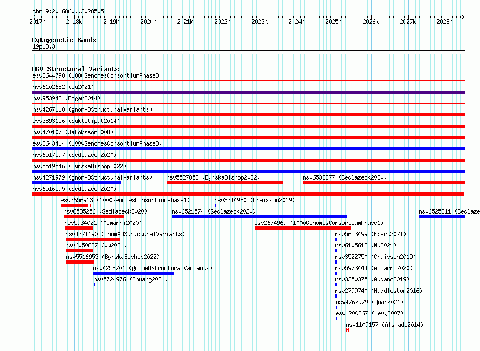
Task: Select nsv6532377 (Sedlazeck2020) label
Action: (x=345, y=177)
